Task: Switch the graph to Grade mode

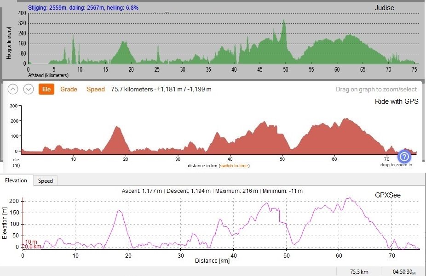Action: point(69,90)
